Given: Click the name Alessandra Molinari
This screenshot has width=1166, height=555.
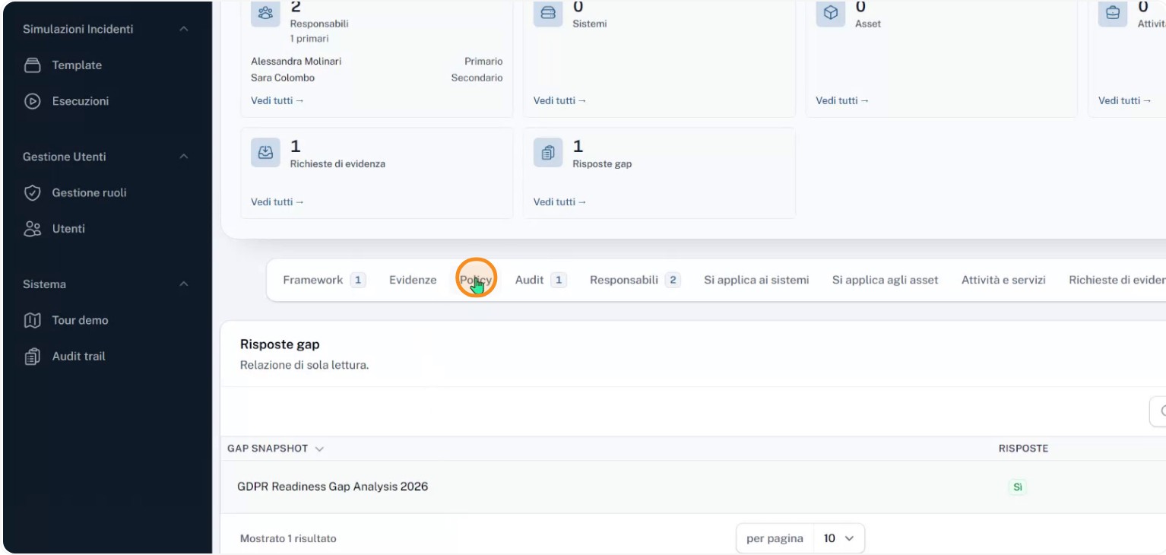Looking at the screenshot, I should click(x=296, y=61).
